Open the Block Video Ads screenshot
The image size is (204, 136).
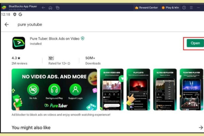point(112,89)
